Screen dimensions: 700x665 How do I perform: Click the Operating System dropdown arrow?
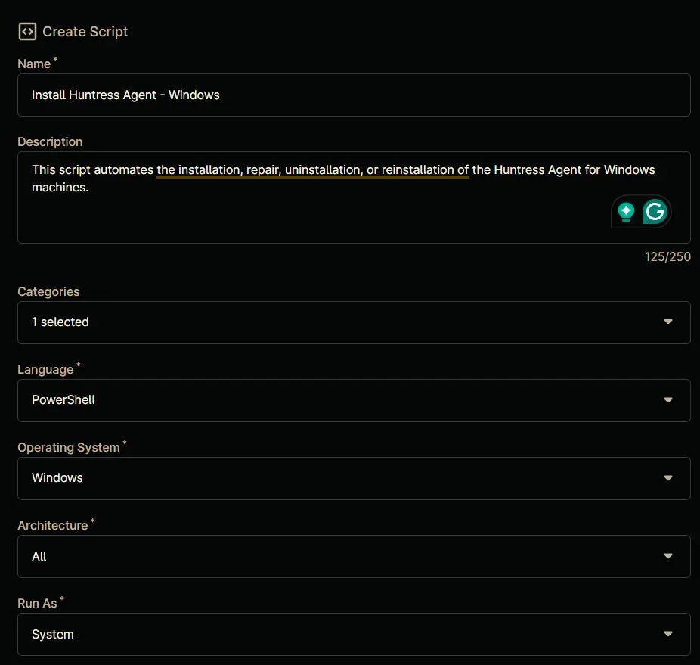click(667, 477)
